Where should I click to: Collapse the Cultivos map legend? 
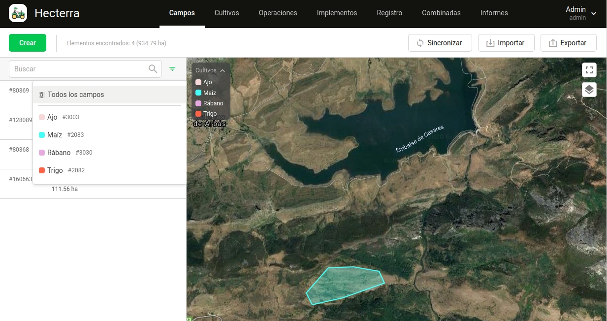point(223,70)
